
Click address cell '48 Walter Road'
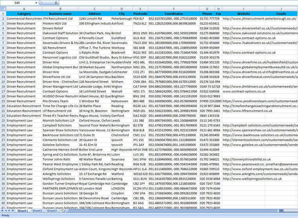point(94,159)
